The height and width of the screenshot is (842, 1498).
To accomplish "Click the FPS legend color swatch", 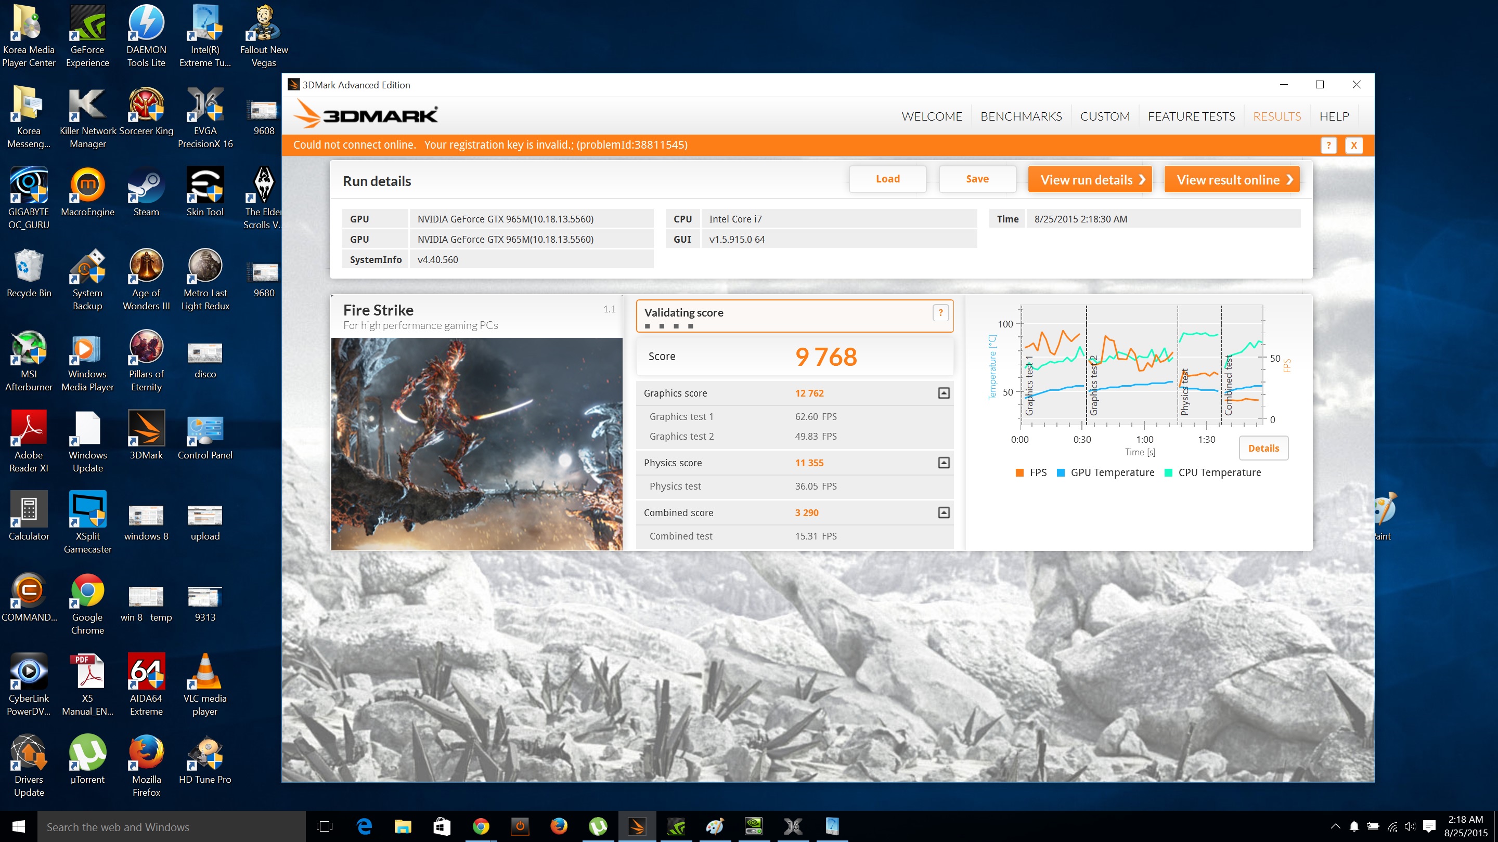I will [x=1019, y=472].
